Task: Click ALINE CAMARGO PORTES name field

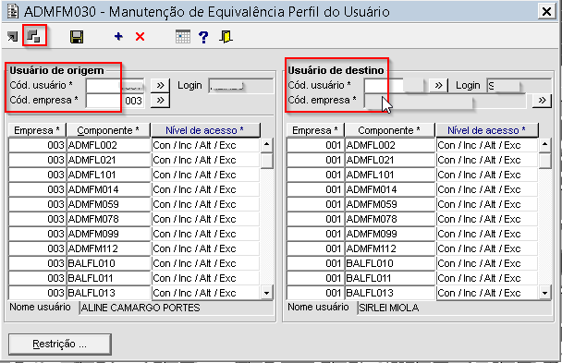Action: [x=176, y=308]
